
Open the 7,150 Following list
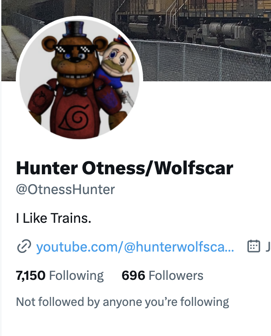(x=60, y=275)
